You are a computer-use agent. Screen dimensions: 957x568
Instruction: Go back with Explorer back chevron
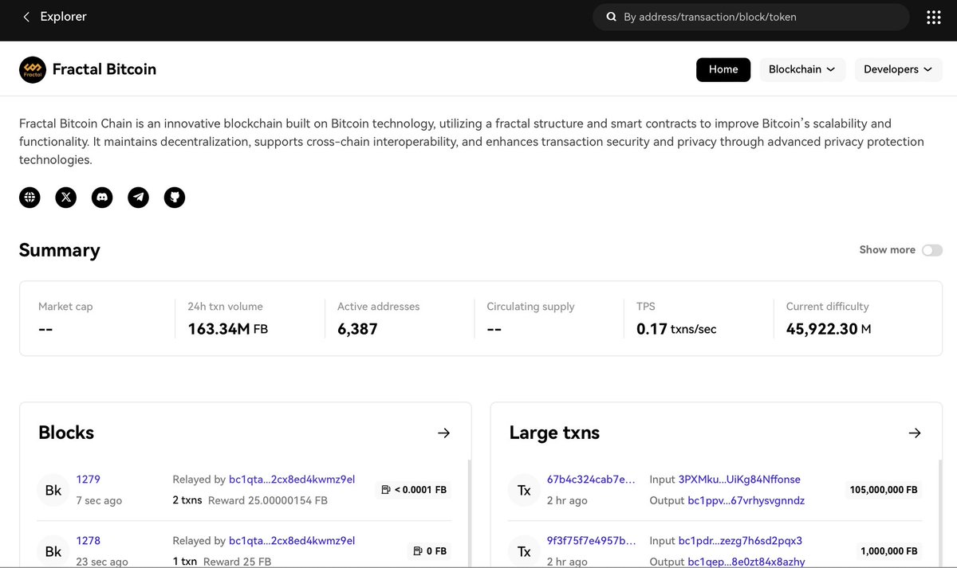tap(26, 17)
